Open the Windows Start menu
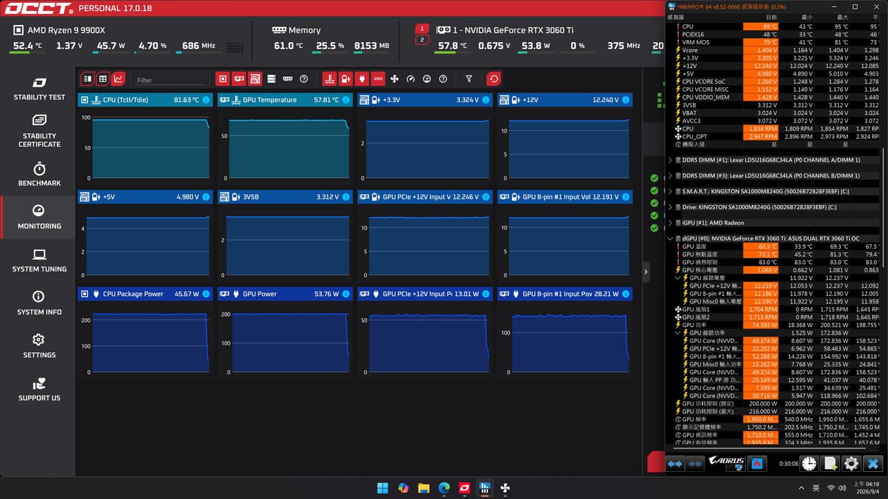Viewport: 888px width, 499px height. [x=383, y=488]
